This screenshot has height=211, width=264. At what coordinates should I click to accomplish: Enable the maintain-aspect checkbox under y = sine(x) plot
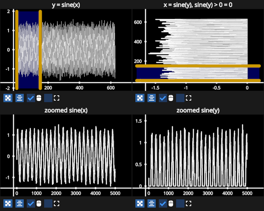(x=48, y=98)
